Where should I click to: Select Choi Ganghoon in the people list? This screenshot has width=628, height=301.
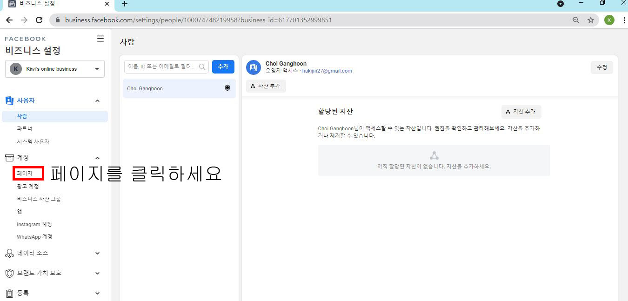179,88
